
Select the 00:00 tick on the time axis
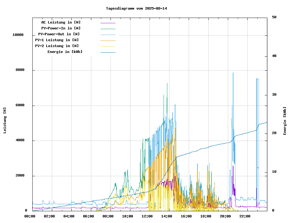29,216
